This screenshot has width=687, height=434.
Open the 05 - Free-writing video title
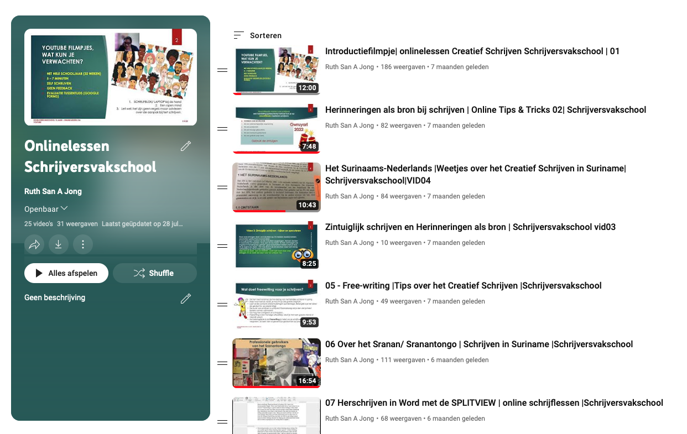[463, 285]
